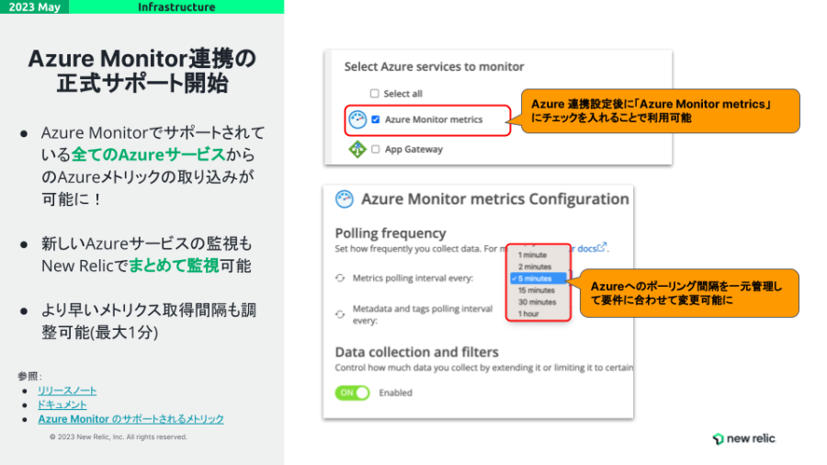The image size is (827, 465).
Task: Choose 2 minutes polling interval option
Action: (534, 267)
